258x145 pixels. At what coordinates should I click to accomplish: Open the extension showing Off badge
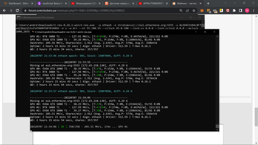215,11
